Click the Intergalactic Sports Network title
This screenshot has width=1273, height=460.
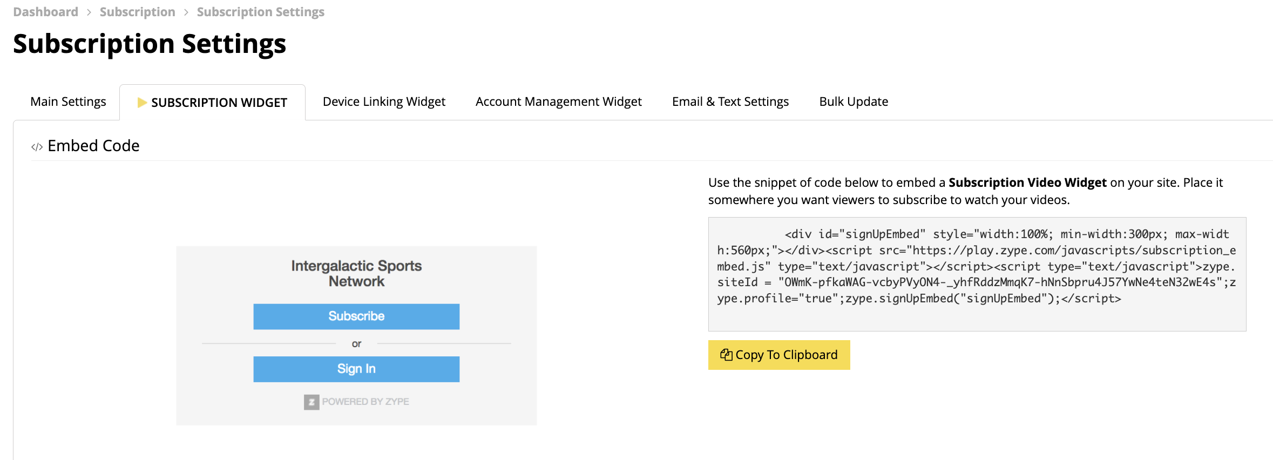pos(356,274)
